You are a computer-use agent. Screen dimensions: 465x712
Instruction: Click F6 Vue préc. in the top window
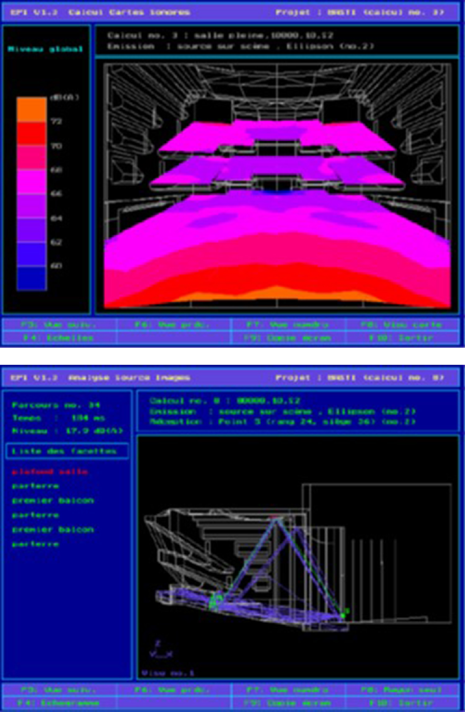172,325
